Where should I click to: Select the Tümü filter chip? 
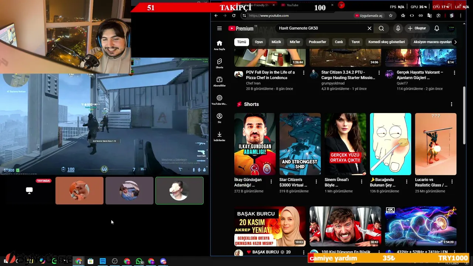tap(242, 42)
